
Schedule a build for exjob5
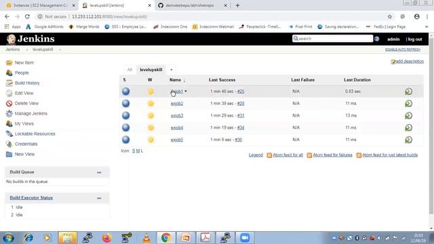[x=408, y=140]
